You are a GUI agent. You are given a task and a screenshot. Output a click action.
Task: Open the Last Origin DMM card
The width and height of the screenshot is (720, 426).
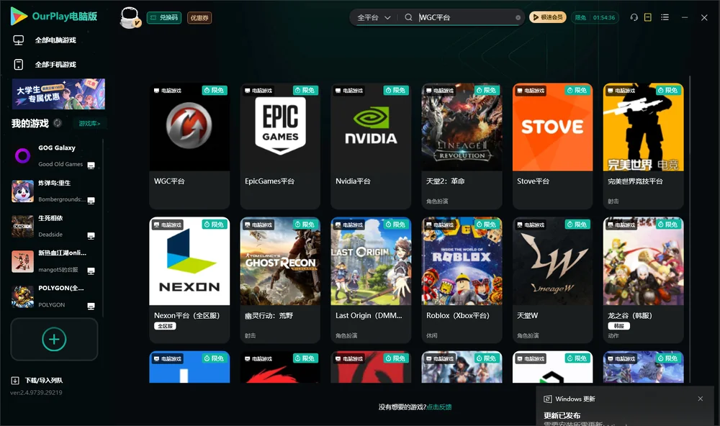click(371, 280)
